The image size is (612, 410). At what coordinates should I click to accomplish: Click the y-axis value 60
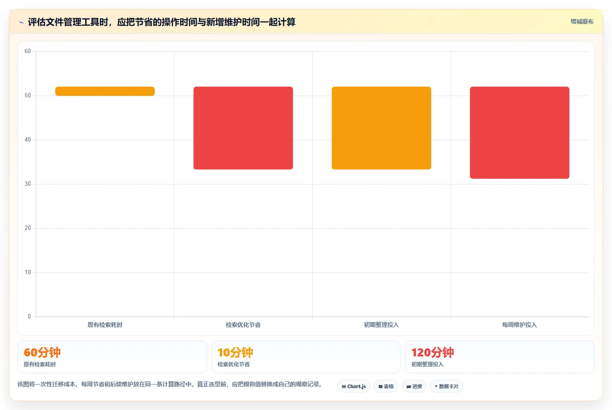[x=28, y=51]
